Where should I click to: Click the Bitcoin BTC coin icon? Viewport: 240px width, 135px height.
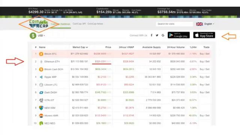point(41,54)
